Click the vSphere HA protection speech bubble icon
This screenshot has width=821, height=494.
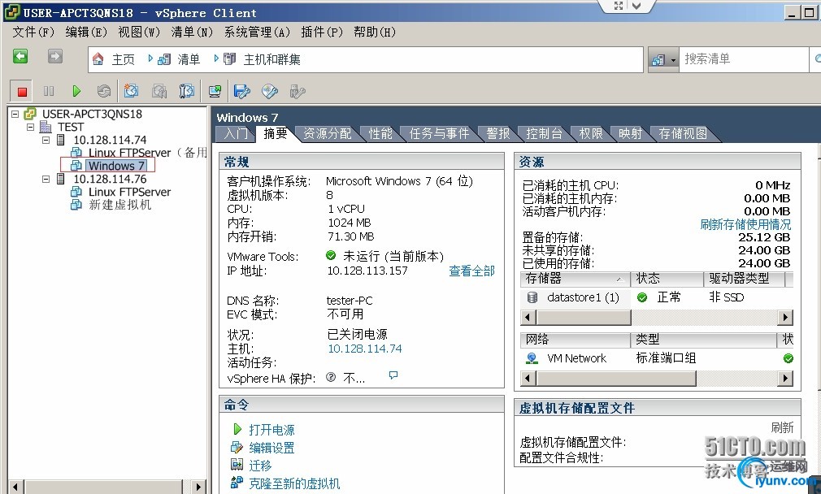click(x=393, y=375)
